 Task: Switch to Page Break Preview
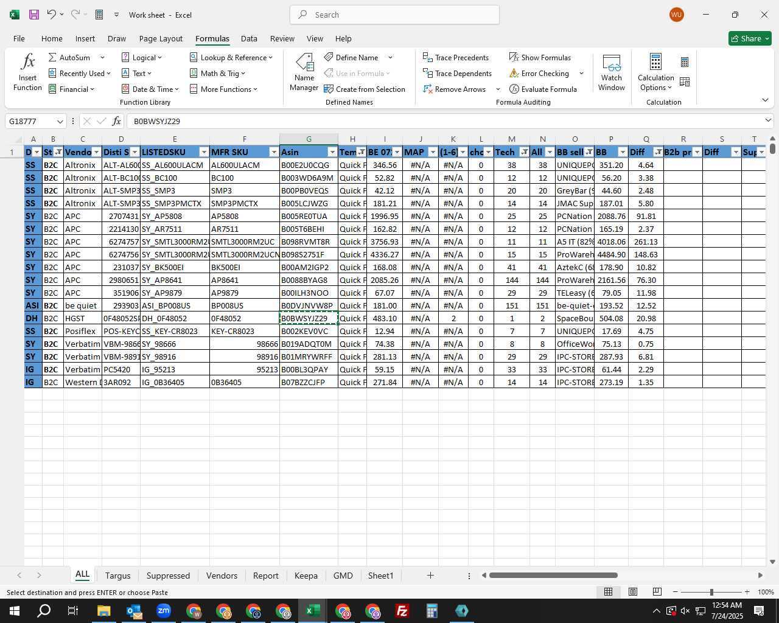[x=657, y=592]
